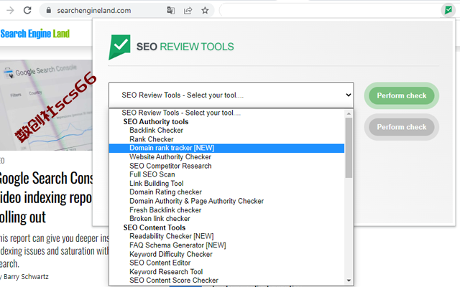
Task: Choose SEO Content Score Checker
Action: [x=226, y=281]
